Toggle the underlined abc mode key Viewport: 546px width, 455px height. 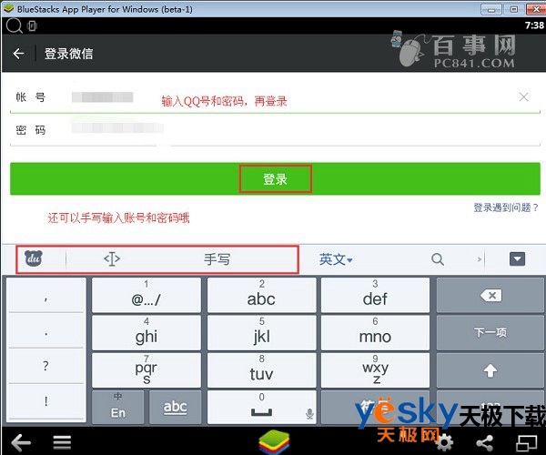[175, 407]
